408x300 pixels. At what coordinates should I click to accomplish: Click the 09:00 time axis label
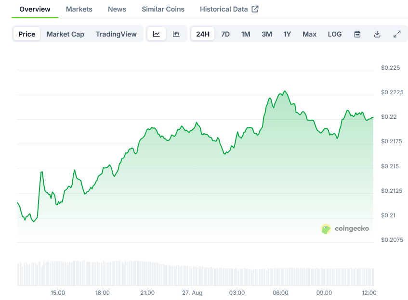324,293
